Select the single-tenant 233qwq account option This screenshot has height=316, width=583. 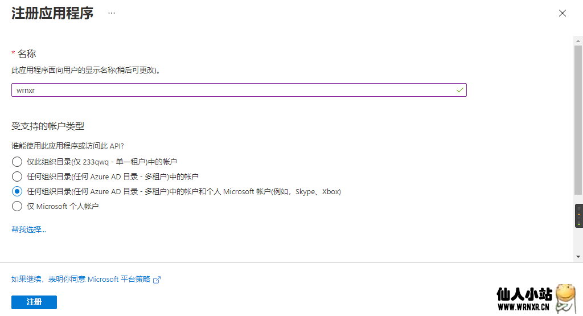pos(17,162)
